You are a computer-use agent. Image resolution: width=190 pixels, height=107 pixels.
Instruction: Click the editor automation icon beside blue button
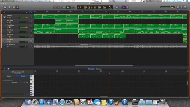click(x=4, y=69)
